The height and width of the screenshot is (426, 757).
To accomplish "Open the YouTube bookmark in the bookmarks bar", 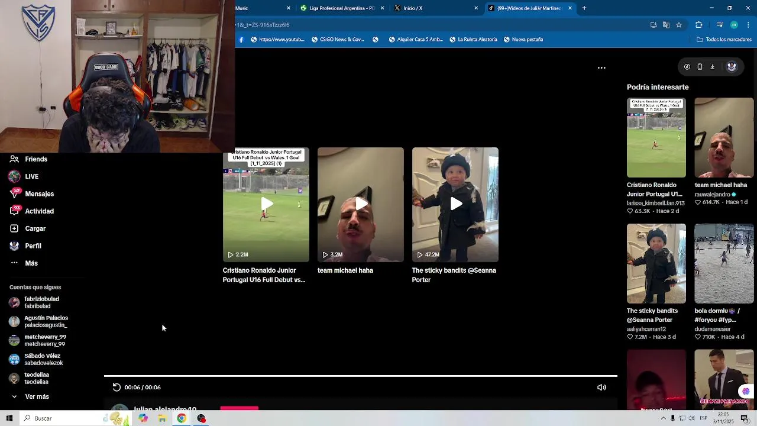I will [277, 40].
